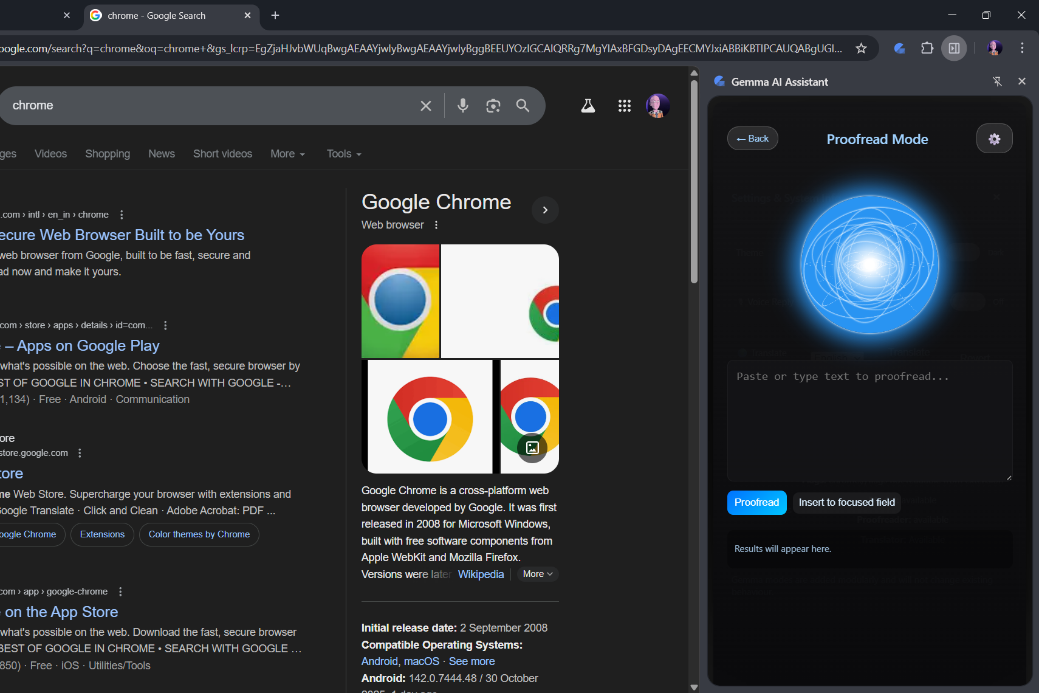The image size is (1039, 693).
Task: Open the Extensions sitelink chip
Action: [x=102, y=534]
